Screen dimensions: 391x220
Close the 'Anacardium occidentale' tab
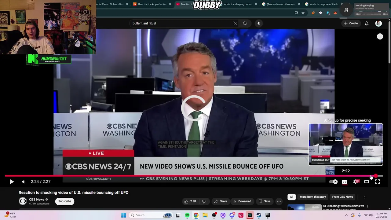299,4
